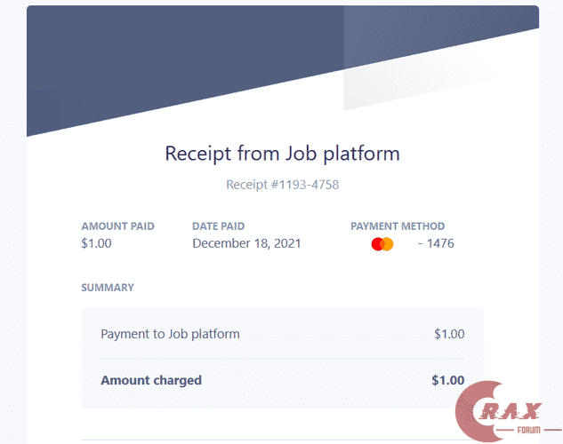Select the "Payment to Job platform" line item

click(x=170, y=334)
